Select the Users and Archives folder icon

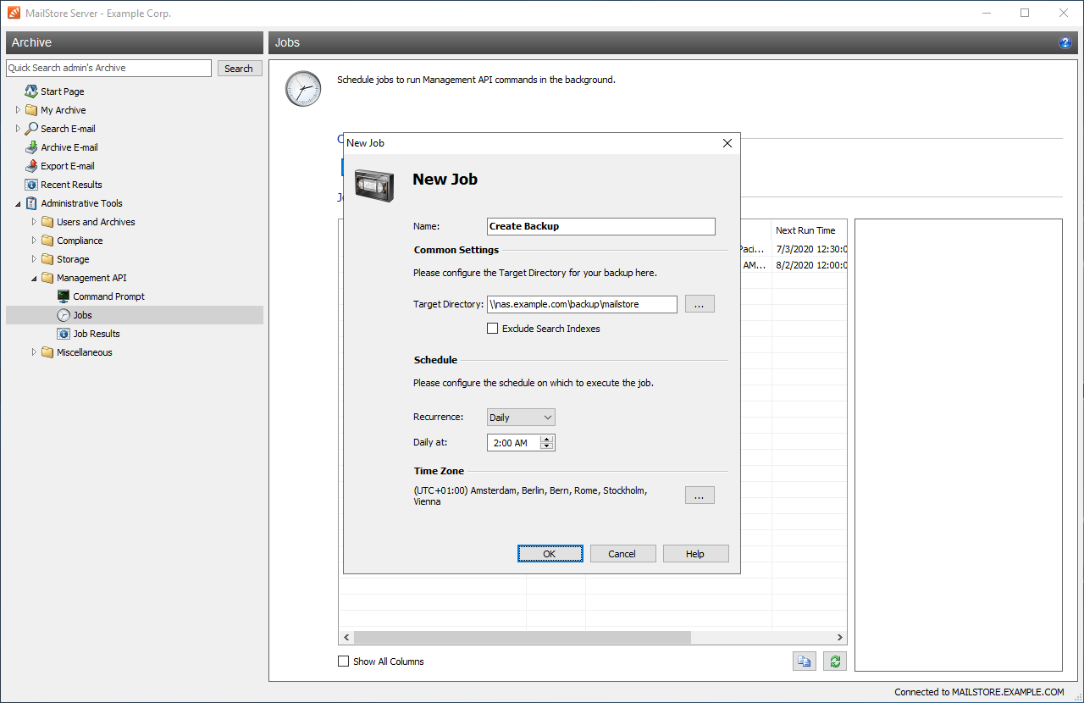click(47, 222)
